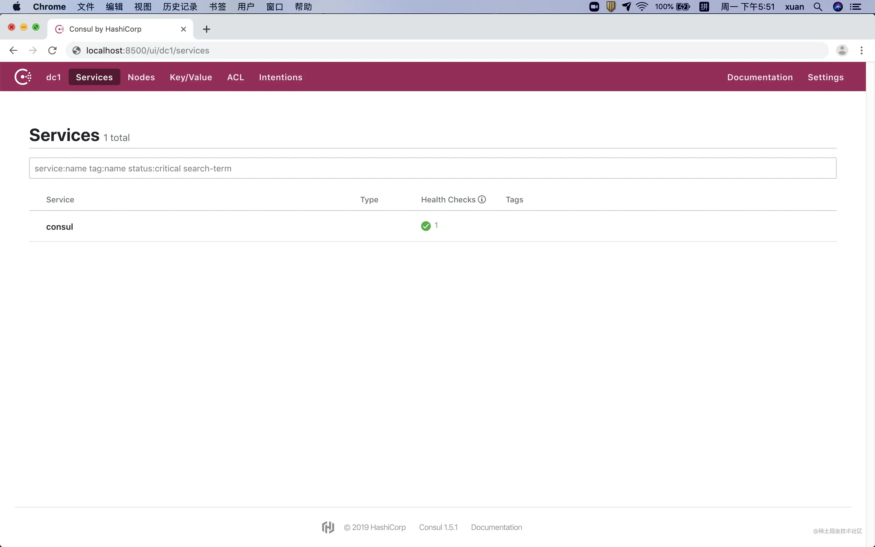The image size is (875, 547).
Task: Click the health check status icon for consul
Action: coord(426,225)
